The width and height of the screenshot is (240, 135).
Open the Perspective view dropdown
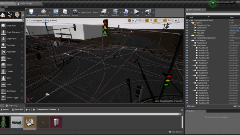pyautogui.click(x=36, y=20)
